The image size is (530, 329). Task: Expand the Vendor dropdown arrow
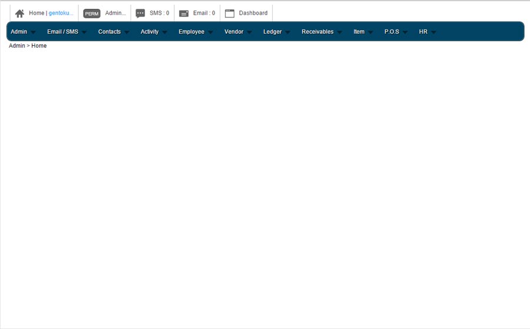pyautogui.click(x=250, y=32)
